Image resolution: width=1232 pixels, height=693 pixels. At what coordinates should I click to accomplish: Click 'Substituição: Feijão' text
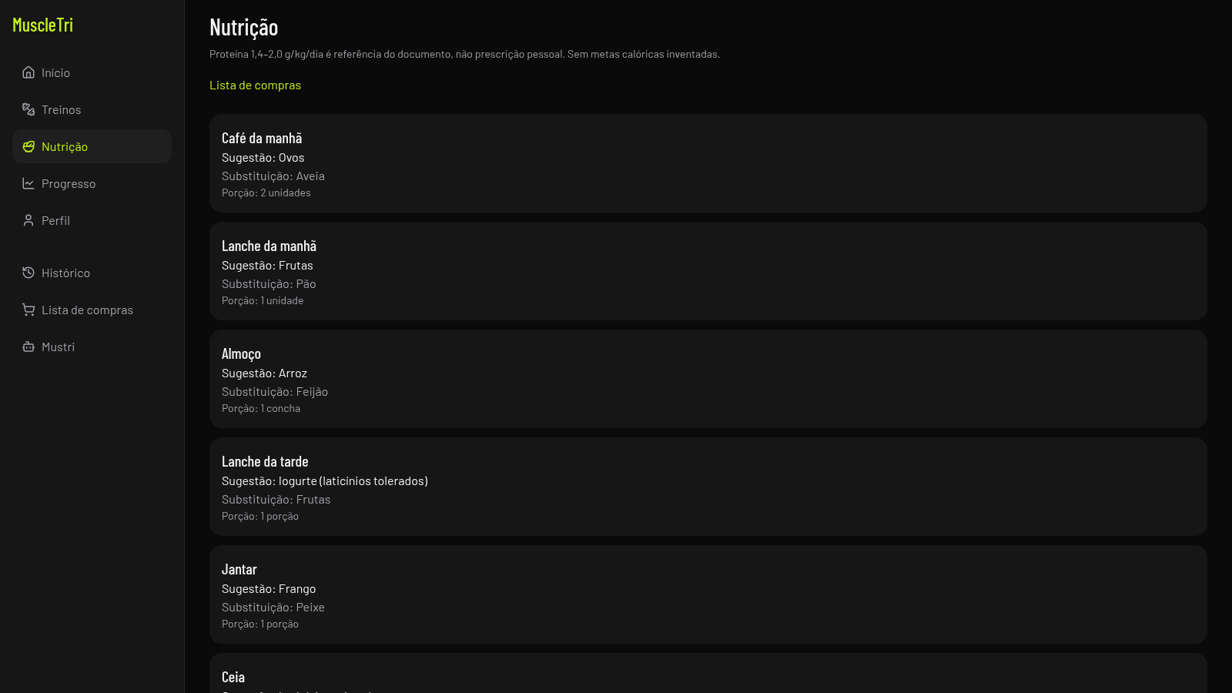point(275,391)
